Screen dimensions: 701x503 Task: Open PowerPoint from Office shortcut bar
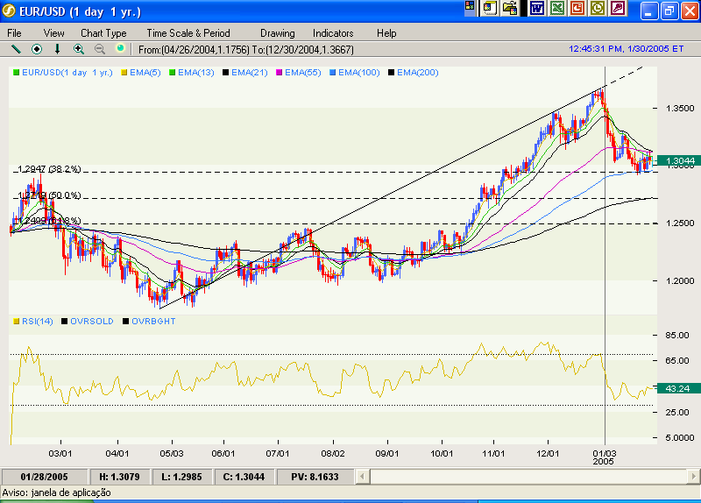(577, 8)
